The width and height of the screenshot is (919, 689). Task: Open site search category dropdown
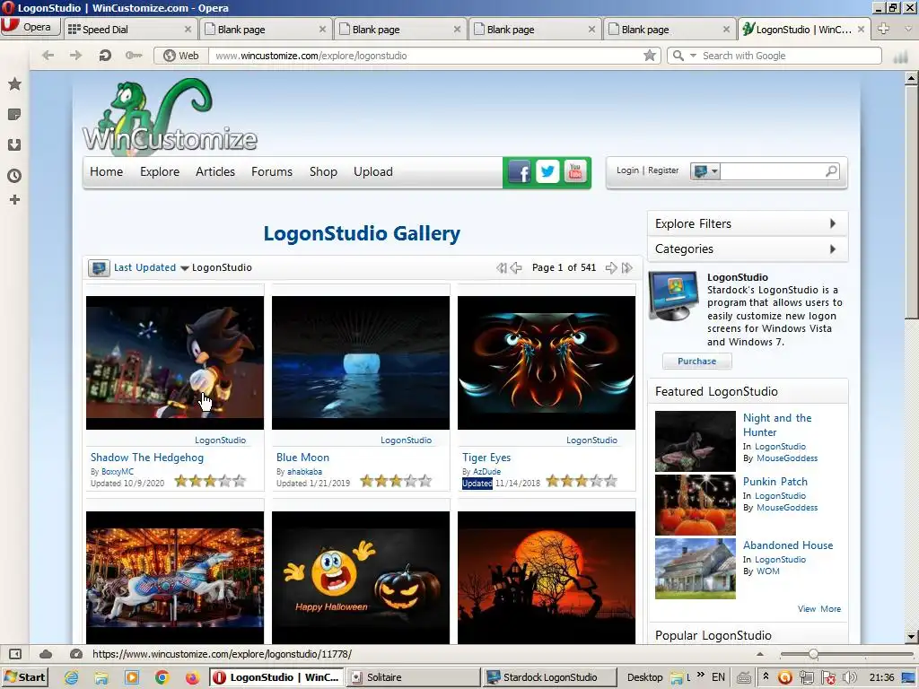(705, 171)
